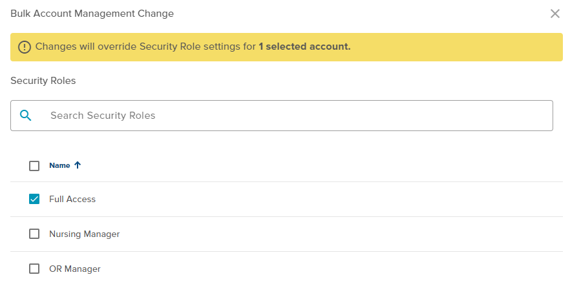The height and width of the screenshot is (288, 570).
Task: Click the warning exclamation icon in banner
Action: click(25, 47)
